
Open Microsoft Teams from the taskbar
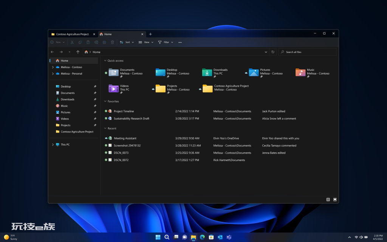coord(229,237)
